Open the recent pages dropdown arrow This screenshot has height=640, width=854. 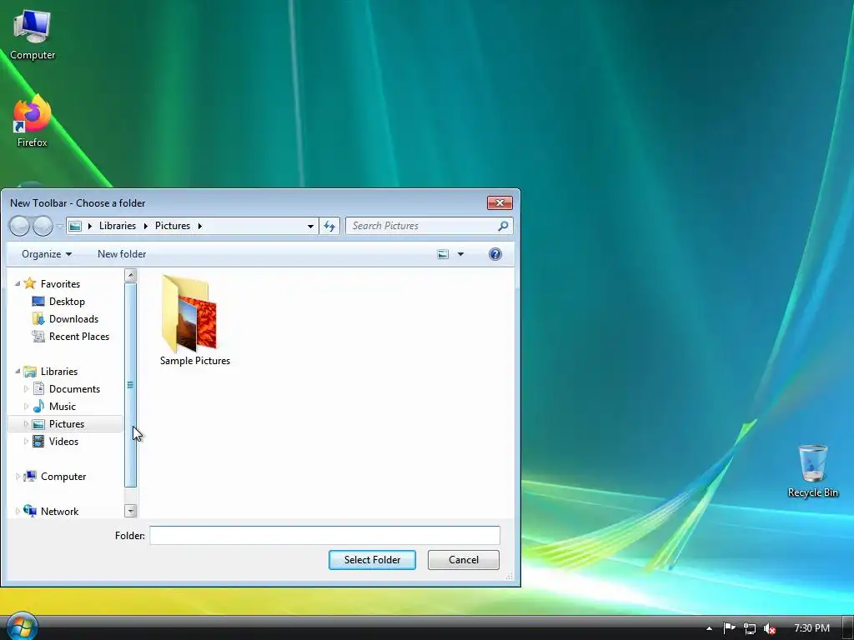(59, 226)
